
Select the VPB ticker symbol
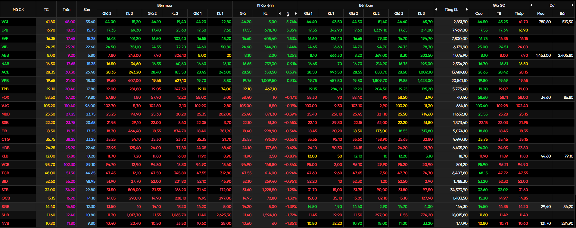click(x=5, y=81)
